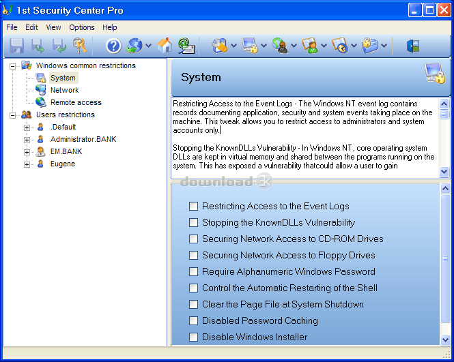
Task: Collapse the Windows common restrictions tree node
Action: 12,66
